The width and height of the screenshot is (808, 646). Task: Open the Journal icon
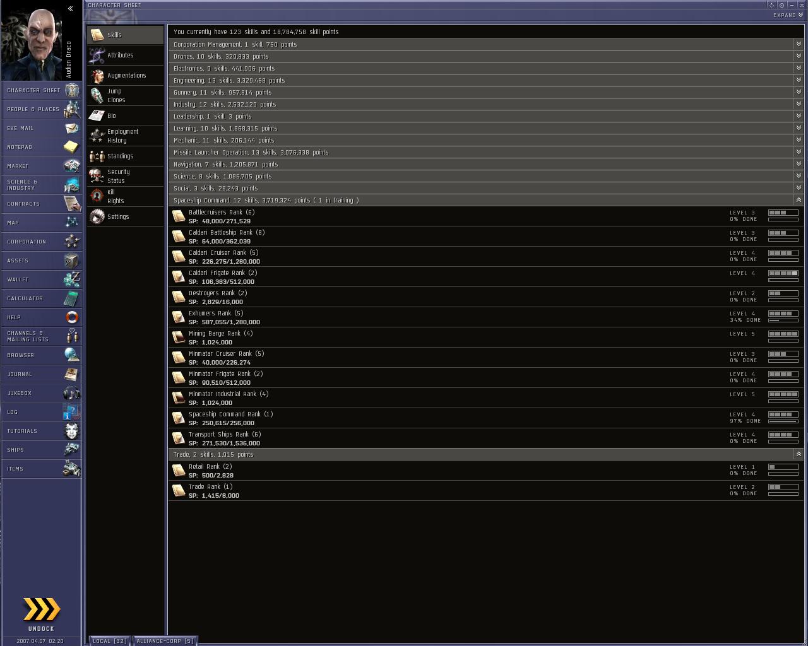tap(72, 374)
